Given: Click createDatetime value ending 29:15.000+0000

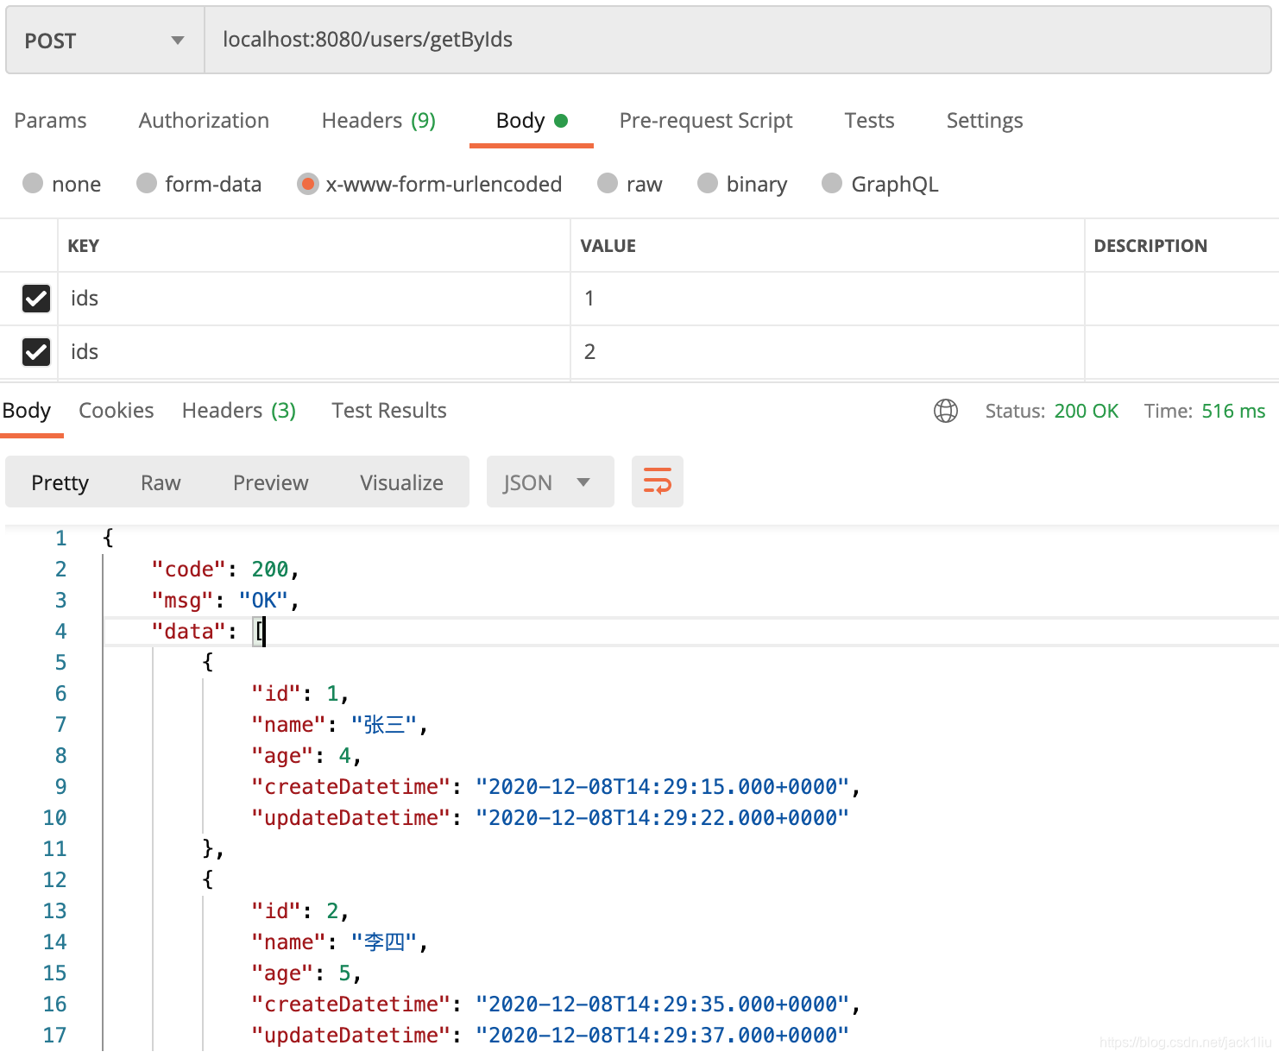Looking at the screenshot, I should [x=662, y=787].
